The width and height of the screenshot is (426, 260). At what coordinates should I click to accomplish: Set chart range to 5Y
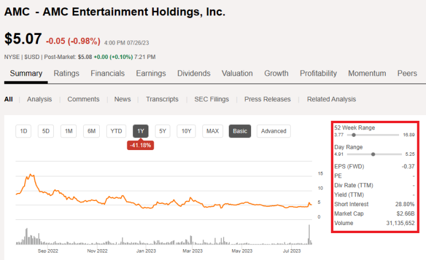tap(162, 131)
